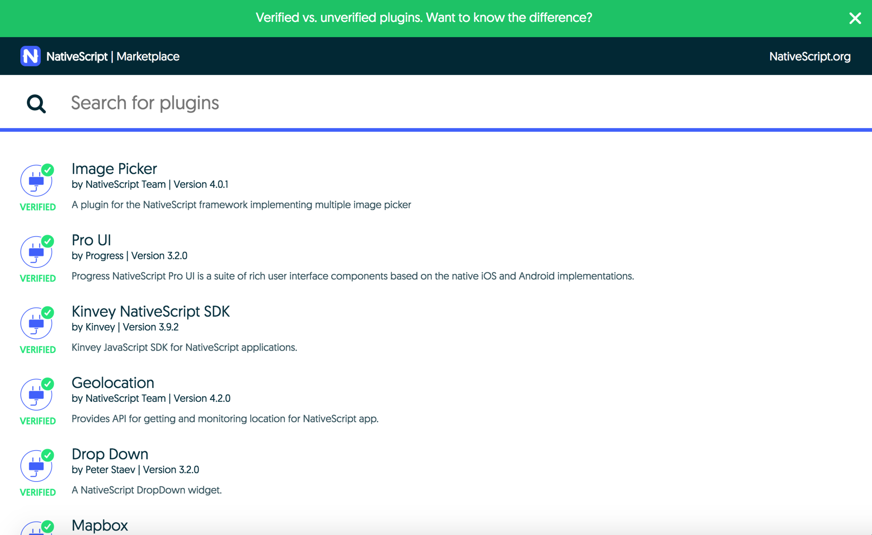The width and height of the screenshot is (872, 535).
Task: Open the Image Picker plugin title
Action: (114, 169)
